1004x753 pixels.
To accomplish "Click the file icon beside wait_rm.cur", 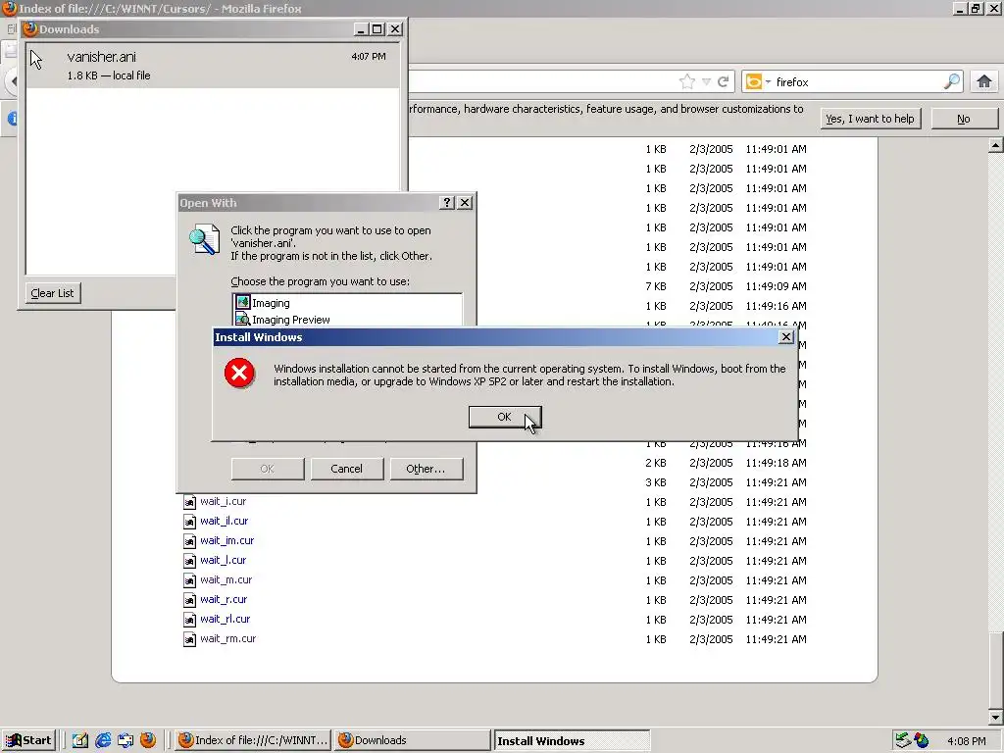I will pyautogui.click(x=189, y=639).
